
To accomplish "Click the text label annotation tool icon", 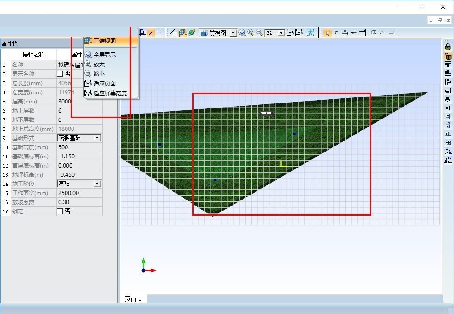I will pos(344,32).
